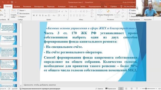Image resolution: width=161 pixels, height=90 pixels.
Task: Open quick access toolbar customize arrow
Action: pos(16,2)
